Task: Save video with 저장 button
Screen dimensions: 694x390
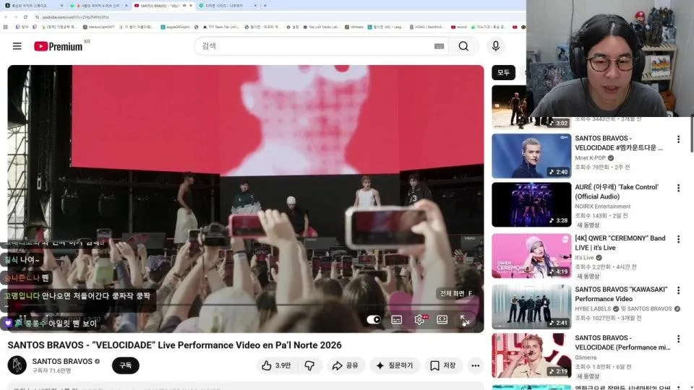Action: click(443, 365)
